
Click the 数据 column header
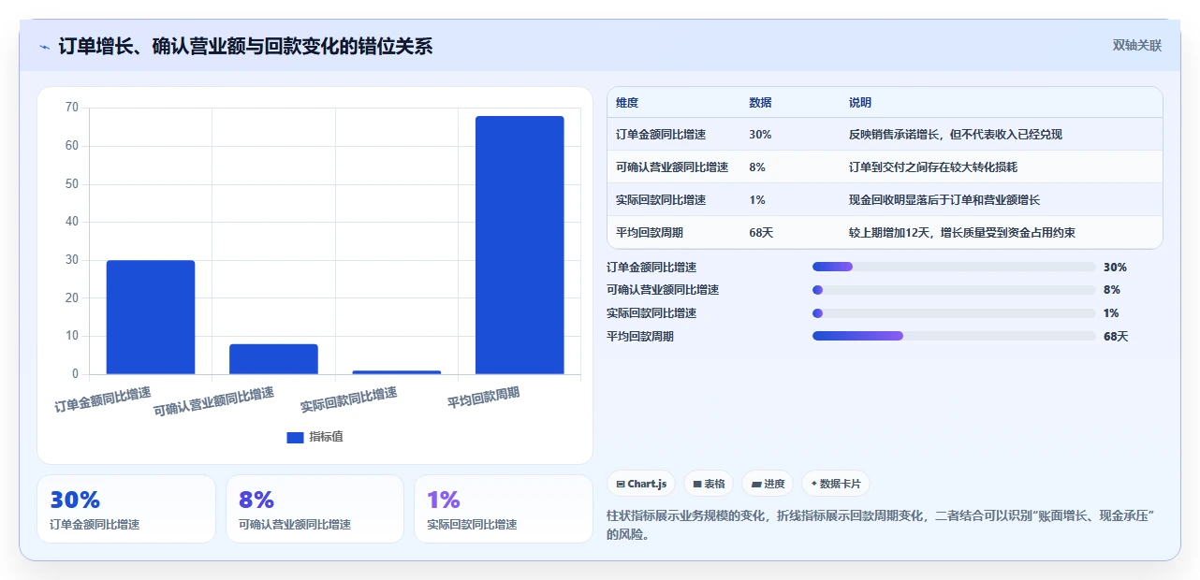760,103
